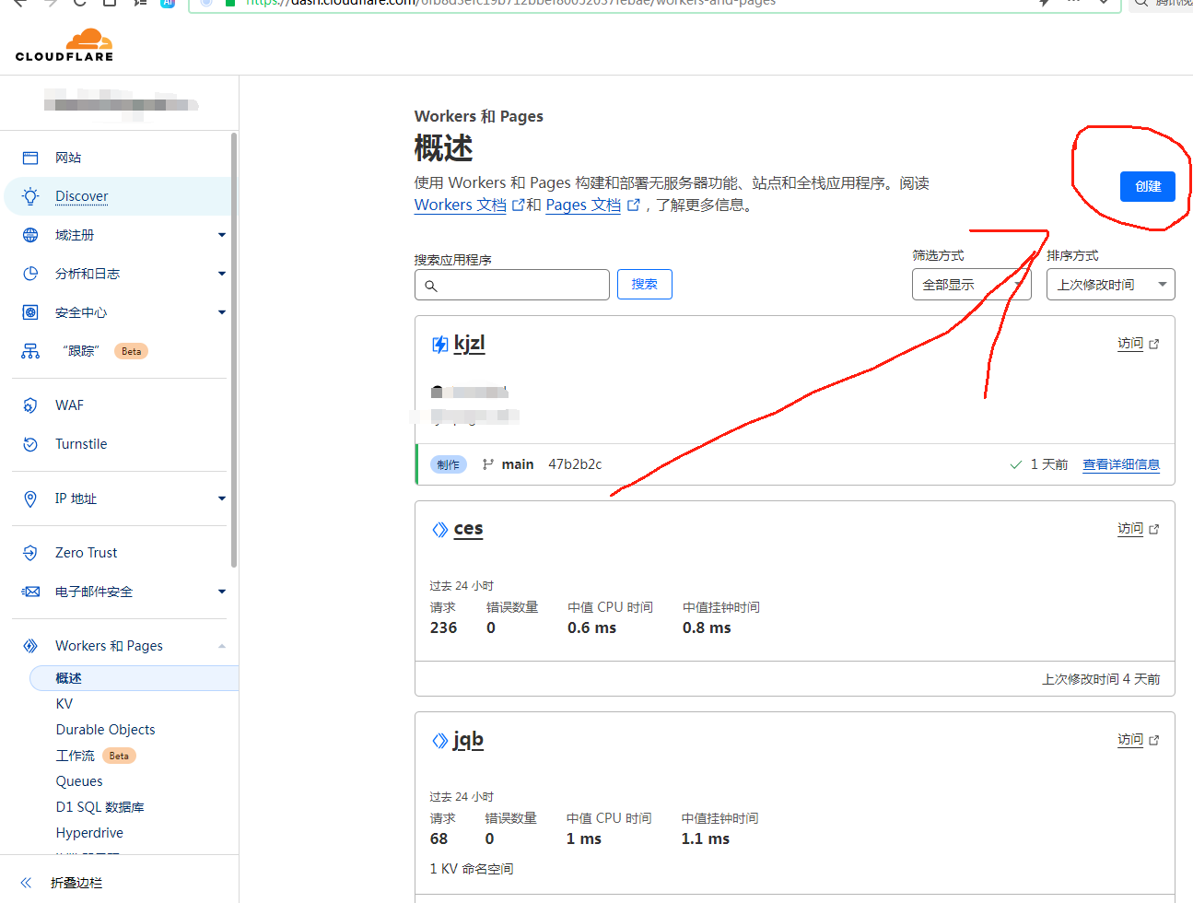Expand the 安全中心 section arrow
This screenshot has height=903, width=1193.
[x=221, y=312]
